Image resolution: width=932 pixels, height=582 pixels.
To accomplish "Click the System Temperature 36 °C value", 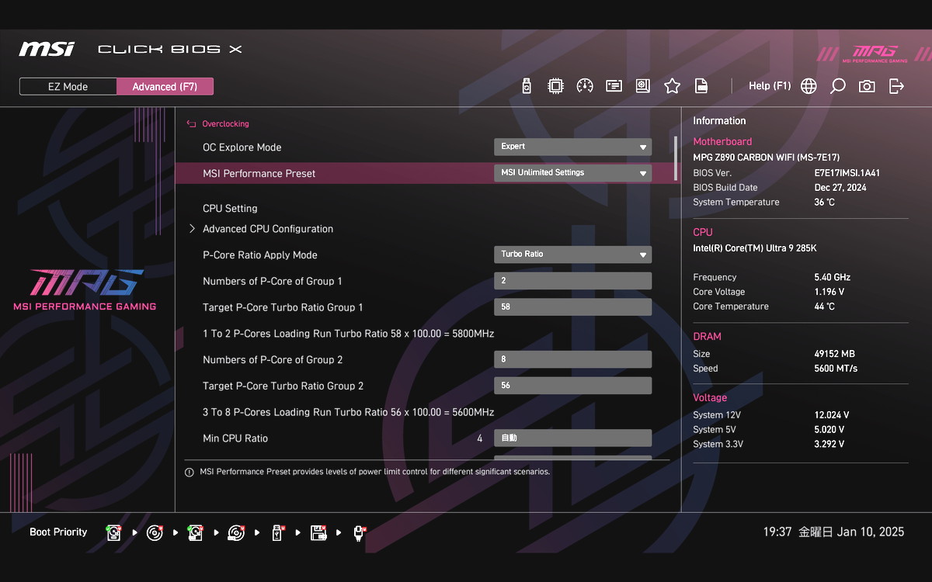I will click(x=825, y=203).
